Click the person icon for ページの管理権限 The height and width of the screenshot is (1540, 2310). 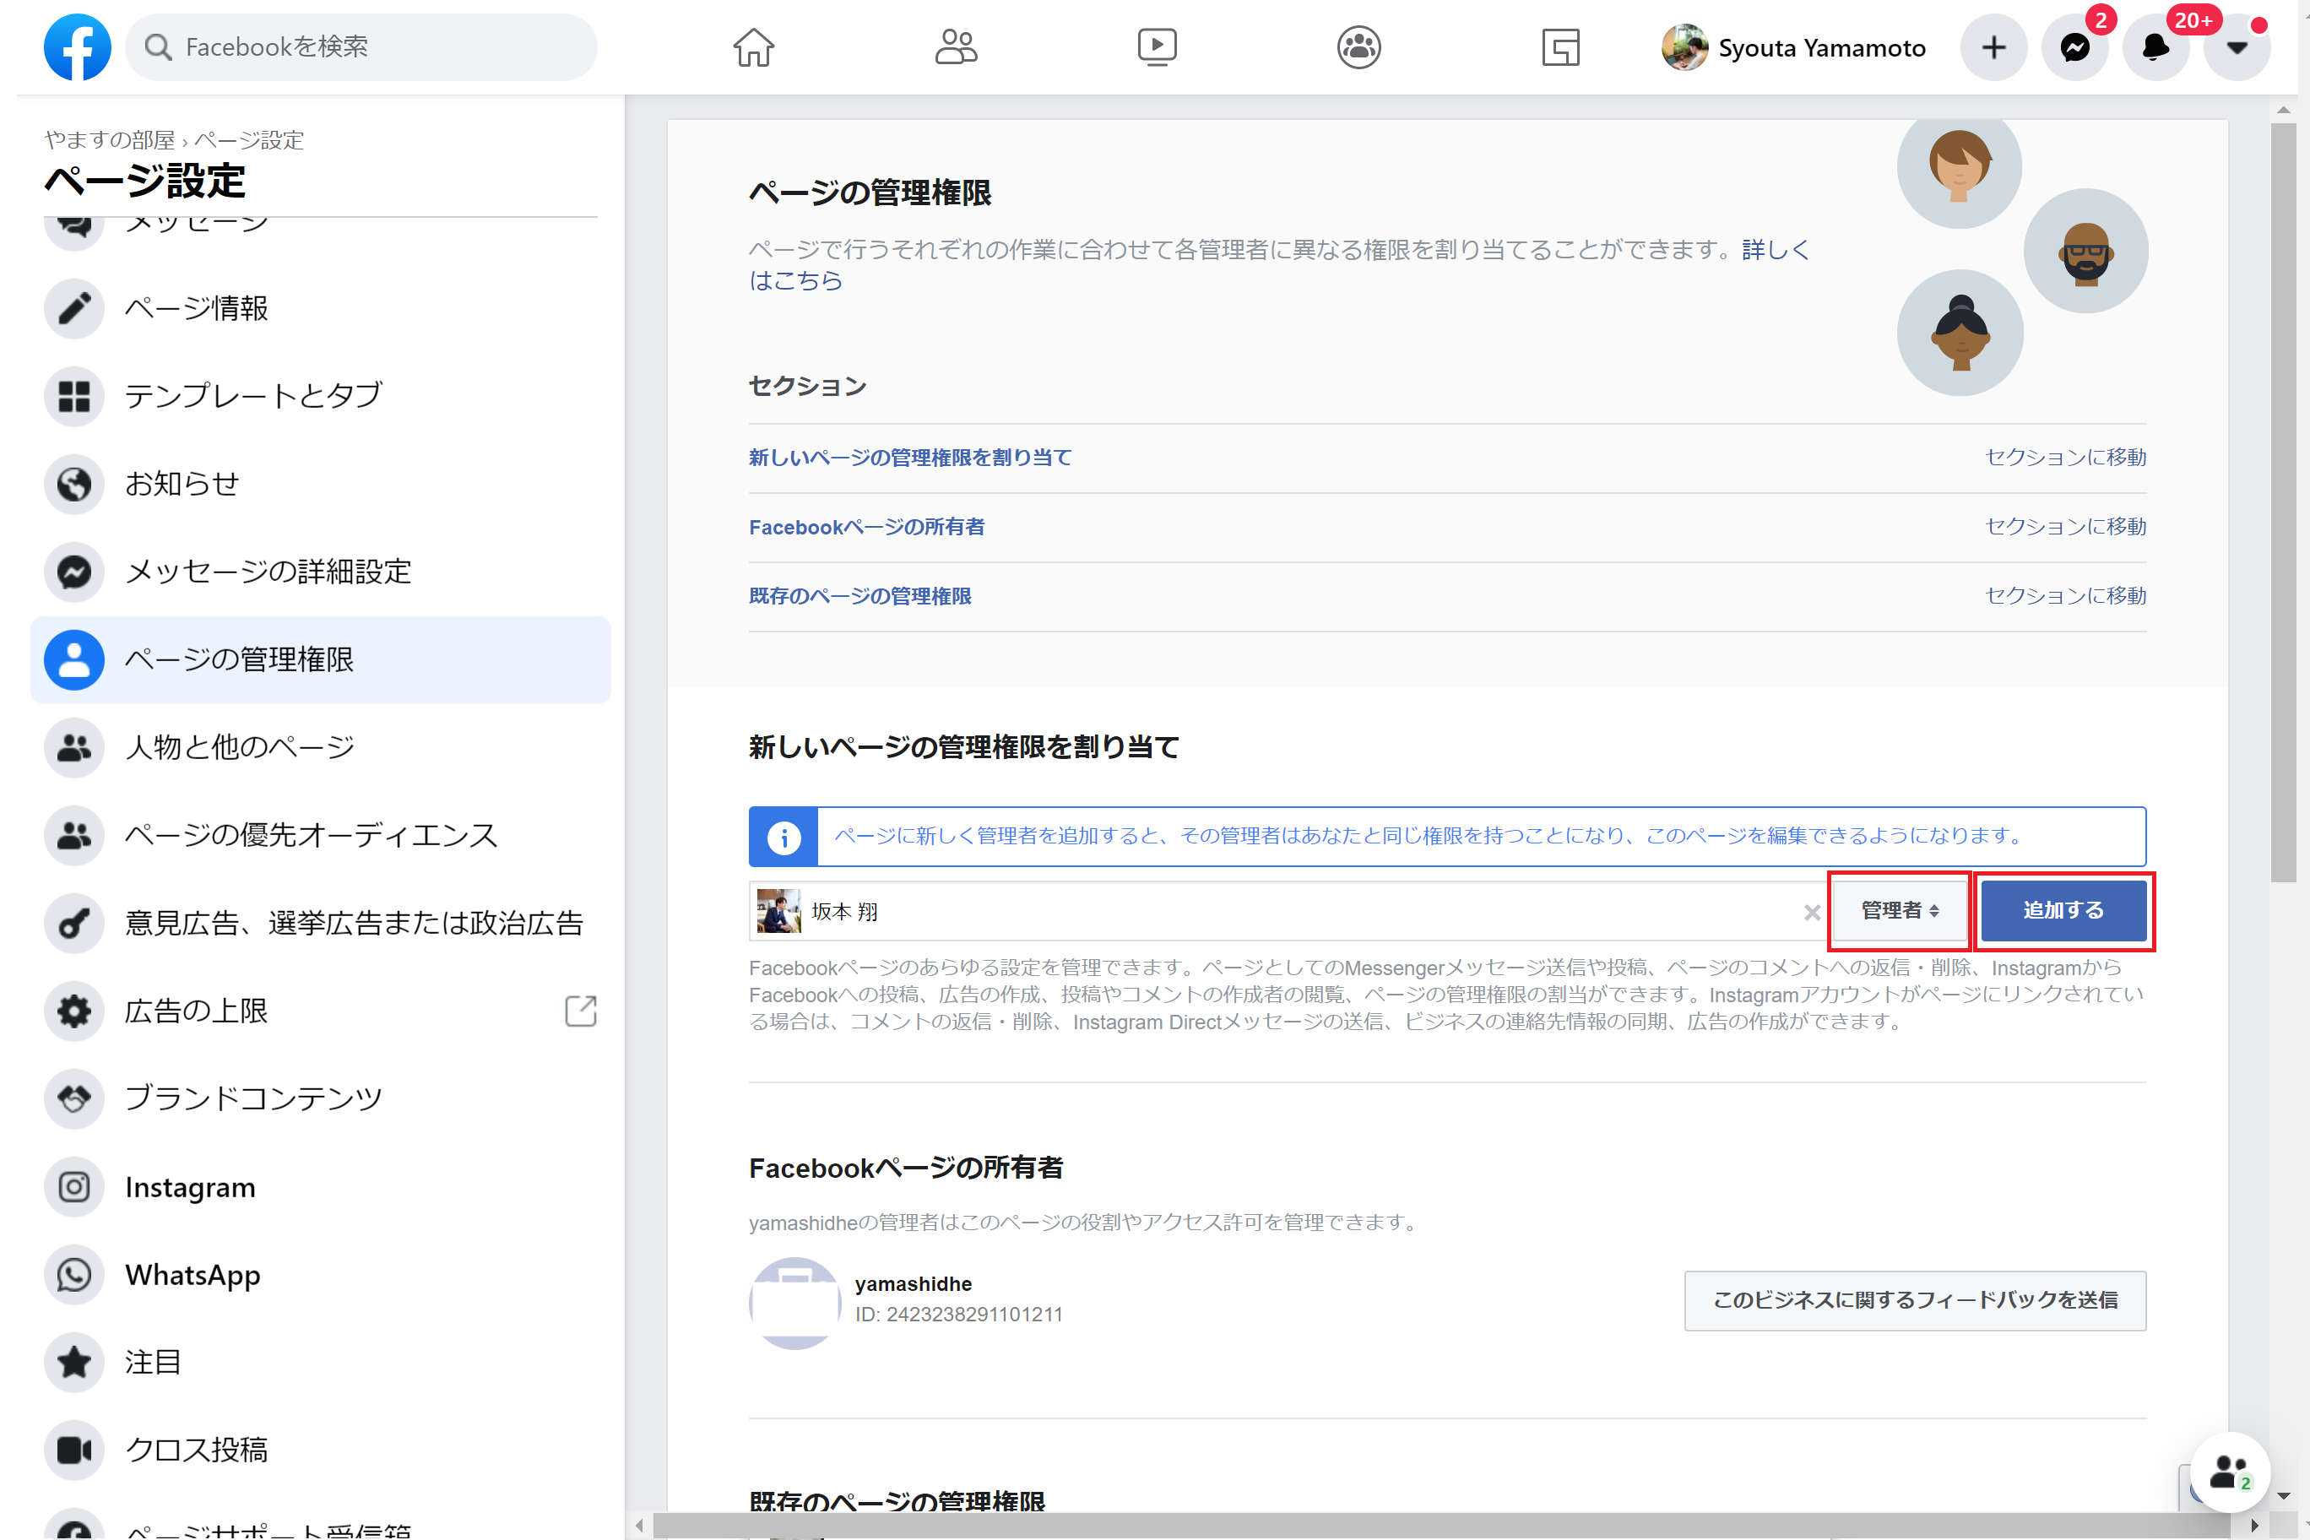(x=73, y=660)
